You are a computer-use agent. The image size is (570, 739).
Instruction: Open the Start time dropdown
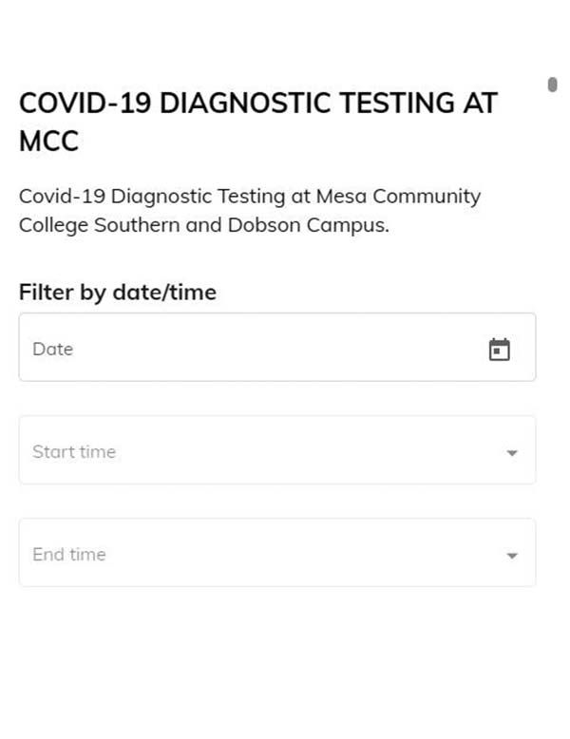[276, 450]
